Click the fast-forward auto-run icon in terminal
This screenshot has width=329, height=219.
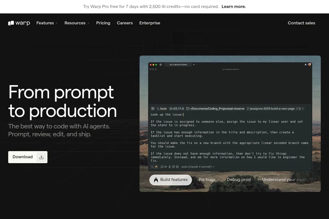coord(166,166)
